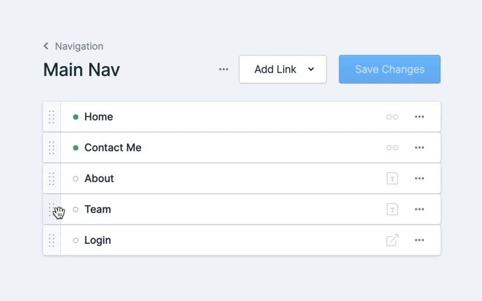
Task: Open the Add Link dropdown
Action: pos(283,69)
